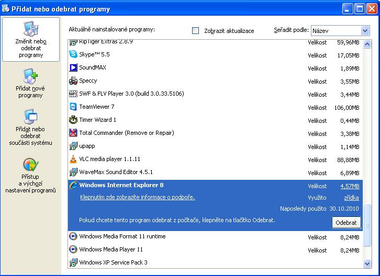The height and width of the screenshot is (276, 380).
Task: Click the scrollbar up arrow
Action: [x=367, y=44]
